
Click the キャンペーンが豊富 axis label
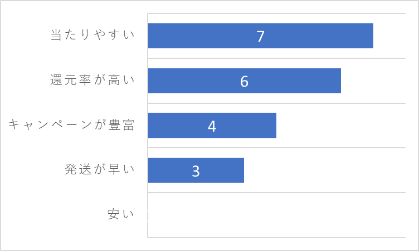(71, 125)
